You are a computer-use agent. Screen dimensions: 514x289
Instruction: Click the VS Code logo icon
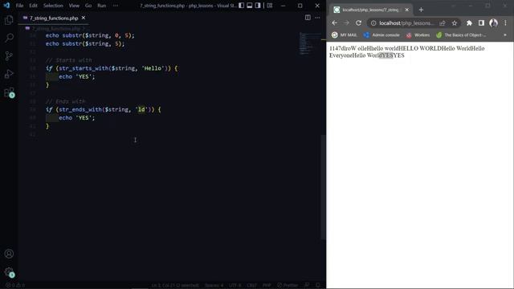pos(6,6)
